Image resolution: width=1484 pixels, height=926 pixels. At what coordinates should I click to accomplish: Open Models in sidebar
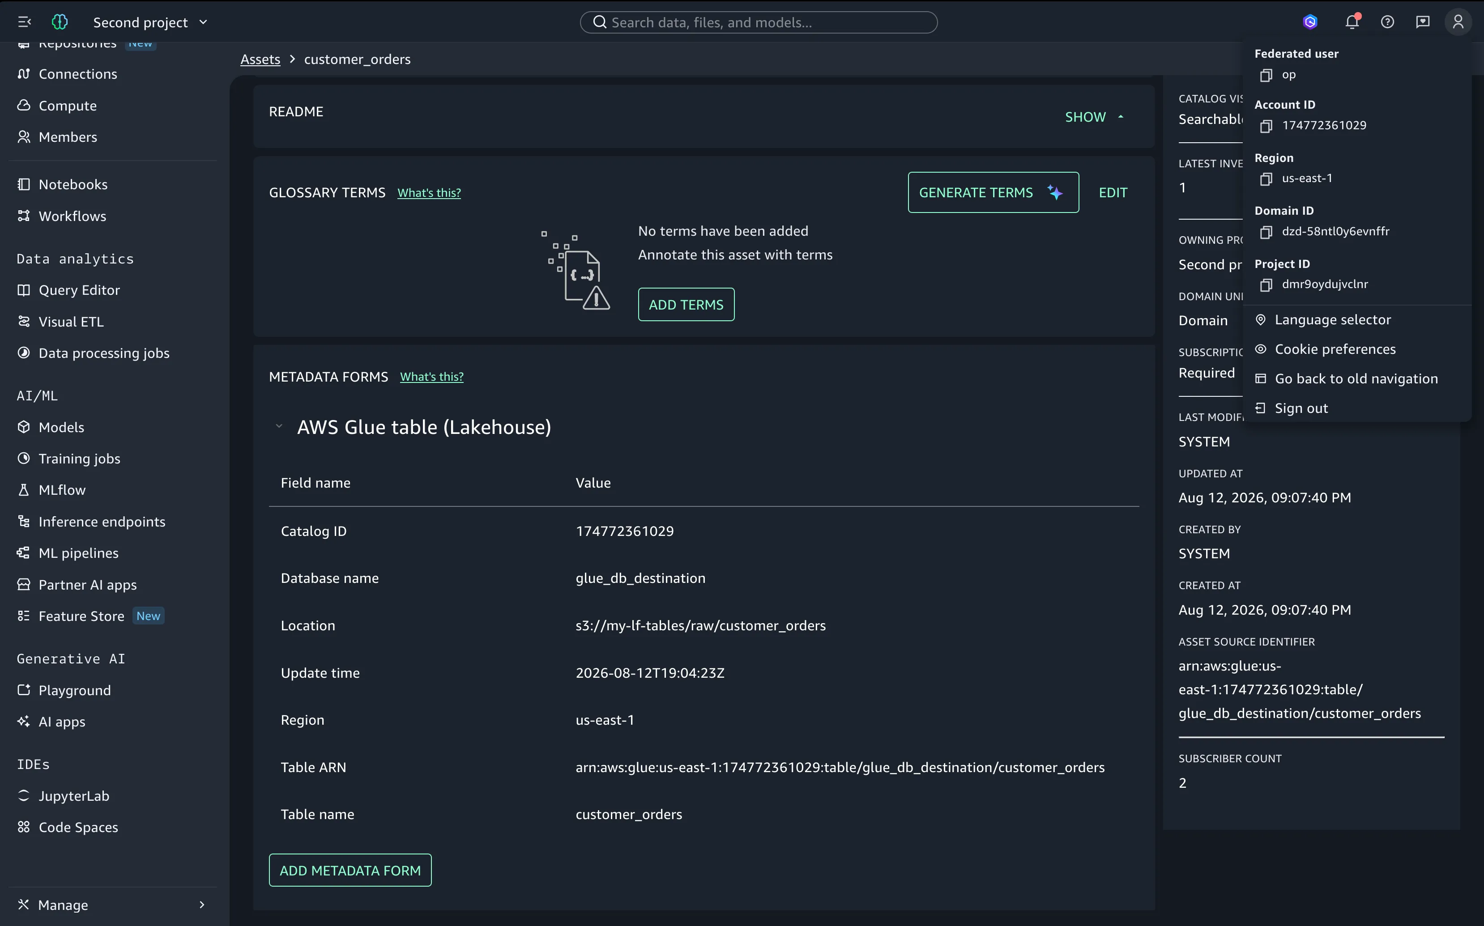tap(61, 428)
